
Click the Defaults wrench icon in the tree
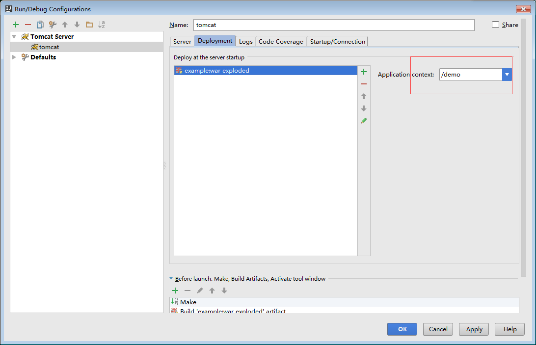pyautogui.click(x=25, y=57)
